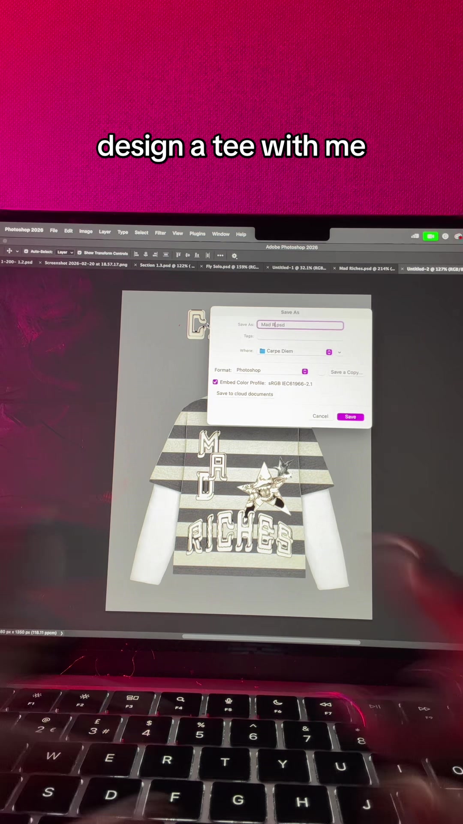
Task: Expand the Save dialog with chevron
Action: pos(340,352)
